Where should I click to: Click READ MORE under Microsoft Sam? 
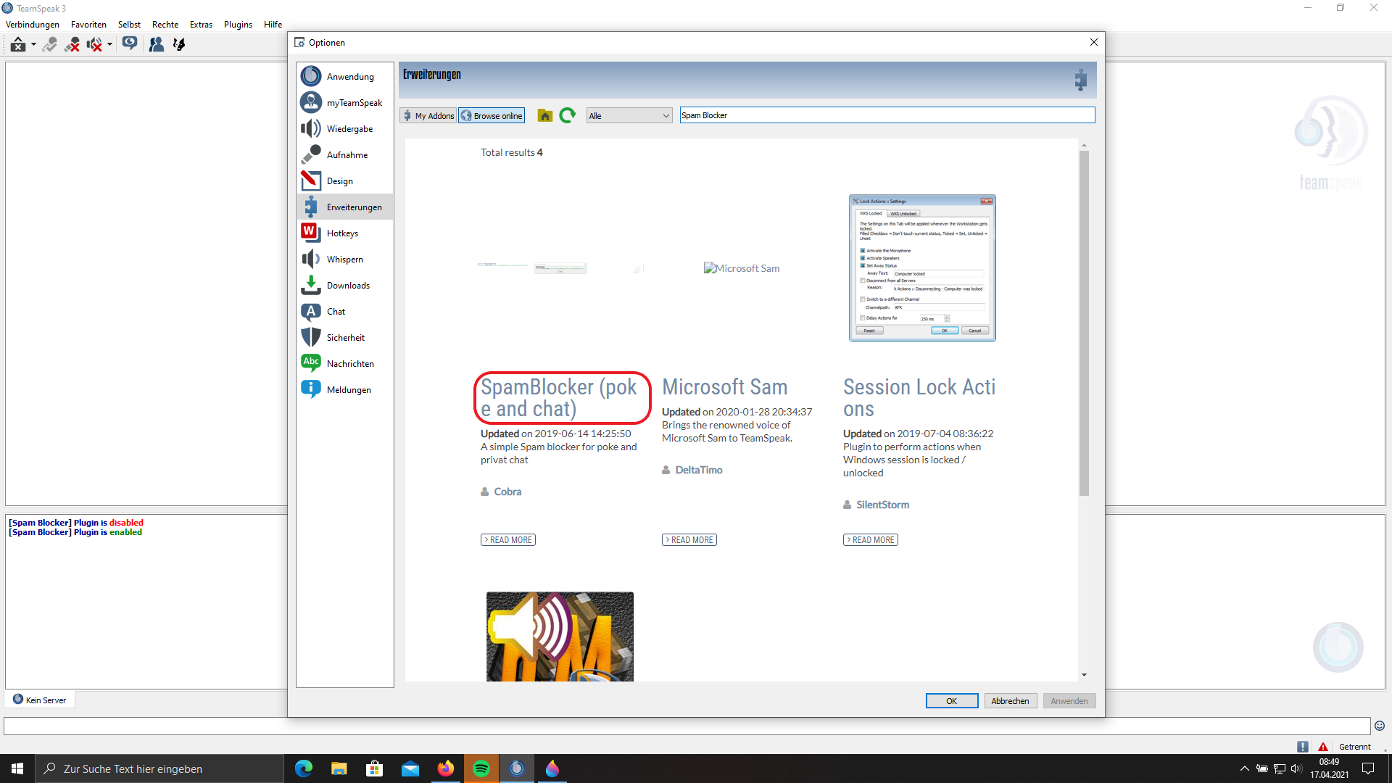[689, 540]
